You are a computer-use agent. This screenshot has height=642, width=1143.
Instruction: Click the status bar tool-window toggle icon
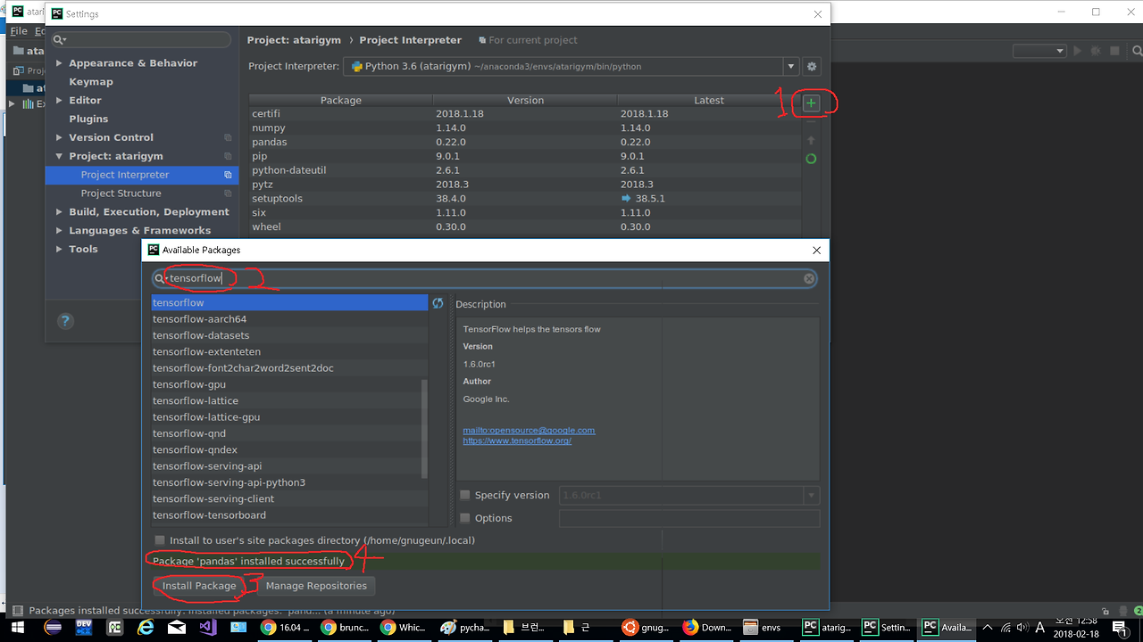[x=17, y=611]
